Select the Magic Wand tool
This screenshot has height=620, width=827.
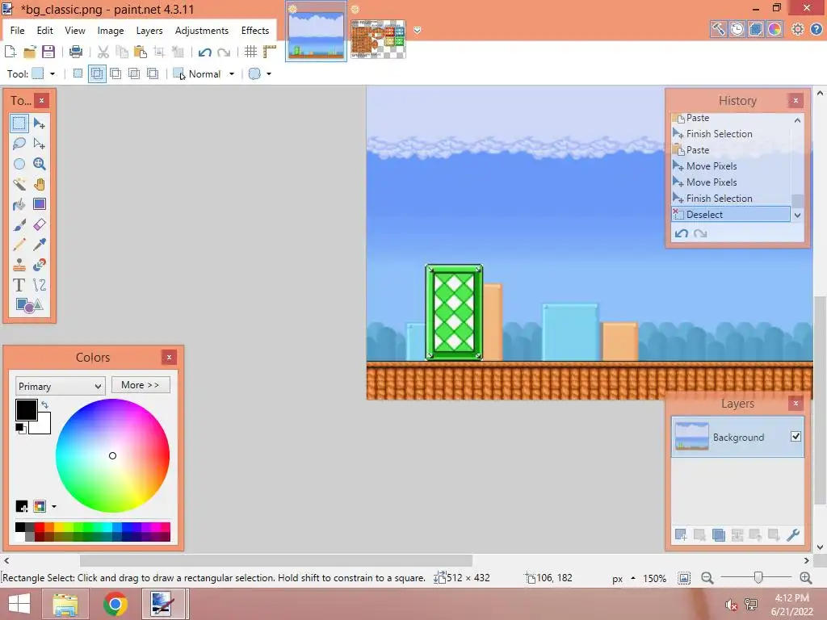pos(19,184)
